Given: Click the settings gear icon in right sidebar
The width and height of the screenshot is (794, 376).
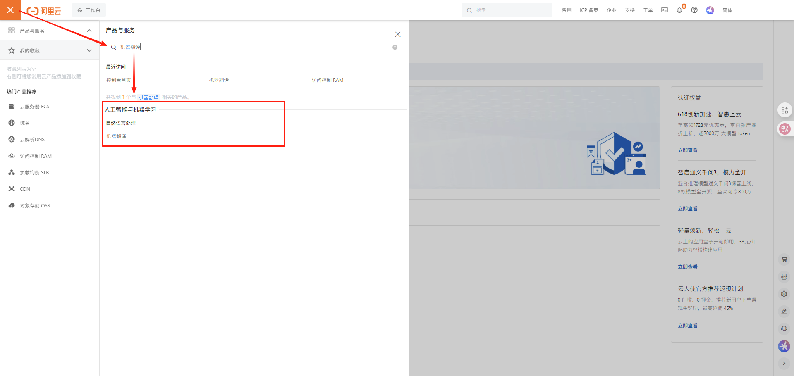Looking at the screenshot, I should [784, 294].
